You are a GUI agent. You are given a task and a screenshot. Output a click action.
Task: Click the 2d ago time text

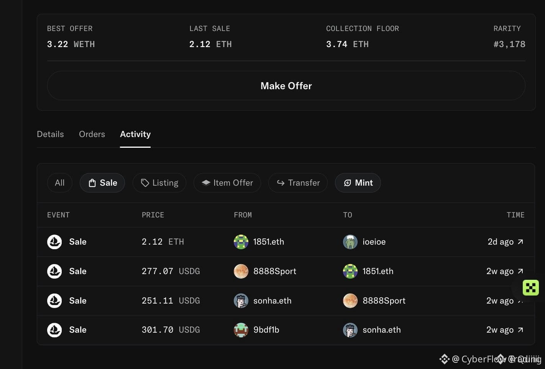coord(501,242)
